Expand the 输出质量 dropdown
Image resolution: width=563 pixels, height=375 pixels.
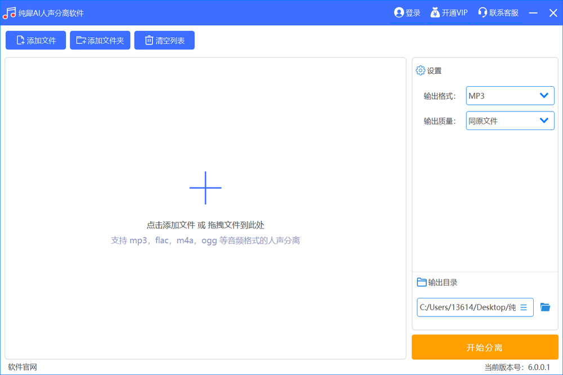coord(510,120)
